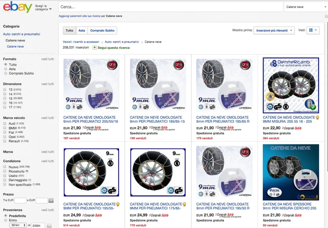
Task: Click the price range submit arrow button
Action: click(x=51, y=200)
